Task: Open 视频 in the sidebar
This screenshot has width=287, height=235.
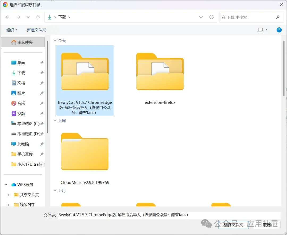Action: click(21, 114)
